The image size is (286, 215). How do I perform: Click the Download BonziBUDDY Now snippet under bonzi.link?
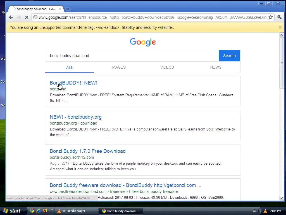[x=142, y=98]
